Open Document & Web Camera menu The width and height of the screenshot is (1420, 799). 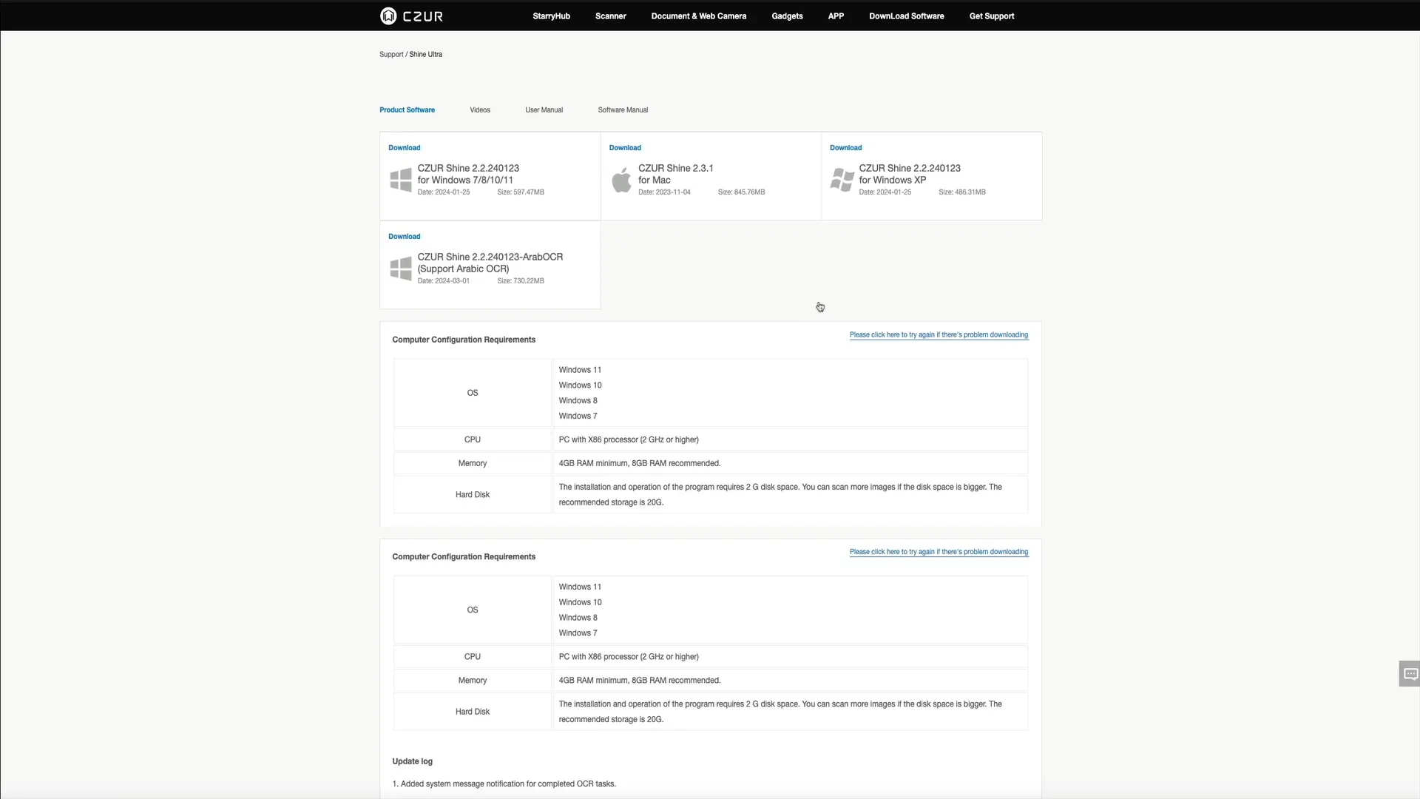point(698,16)
